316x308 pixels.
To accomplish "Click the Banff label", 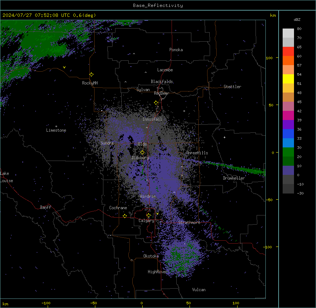I will (x=45, y=207).
